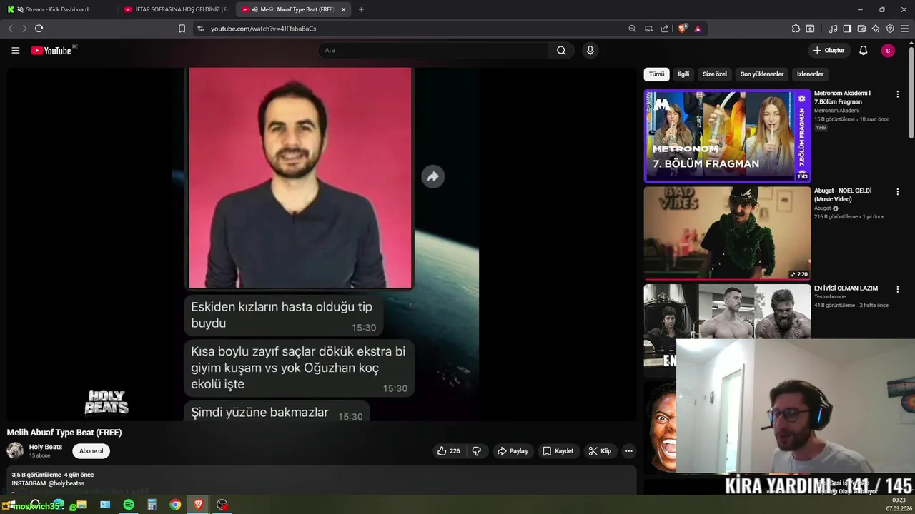Image resolution: width=915 pixels, height=514 pixels.
Task: Bookmark this page with the bookmark icon
Action: tap(182, 29)
